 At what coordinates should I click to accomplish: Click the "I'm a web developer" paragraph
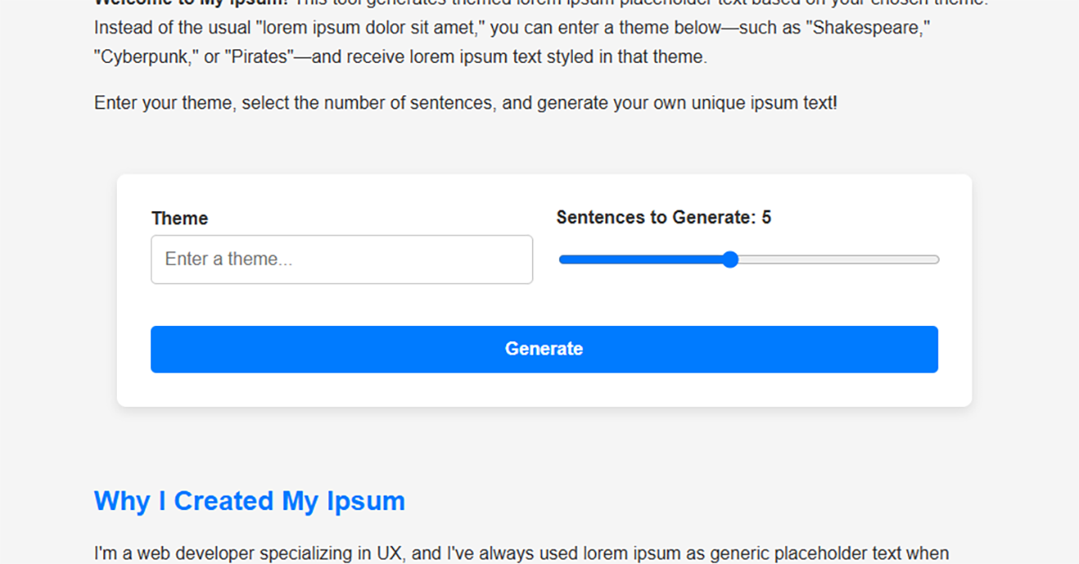(x=522, y=553)
